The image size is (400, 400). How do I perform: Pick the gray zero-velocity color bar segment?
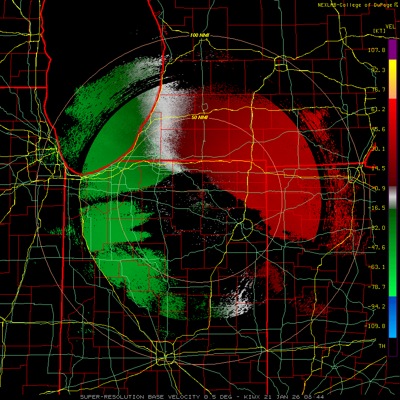[x=392, y=197]
